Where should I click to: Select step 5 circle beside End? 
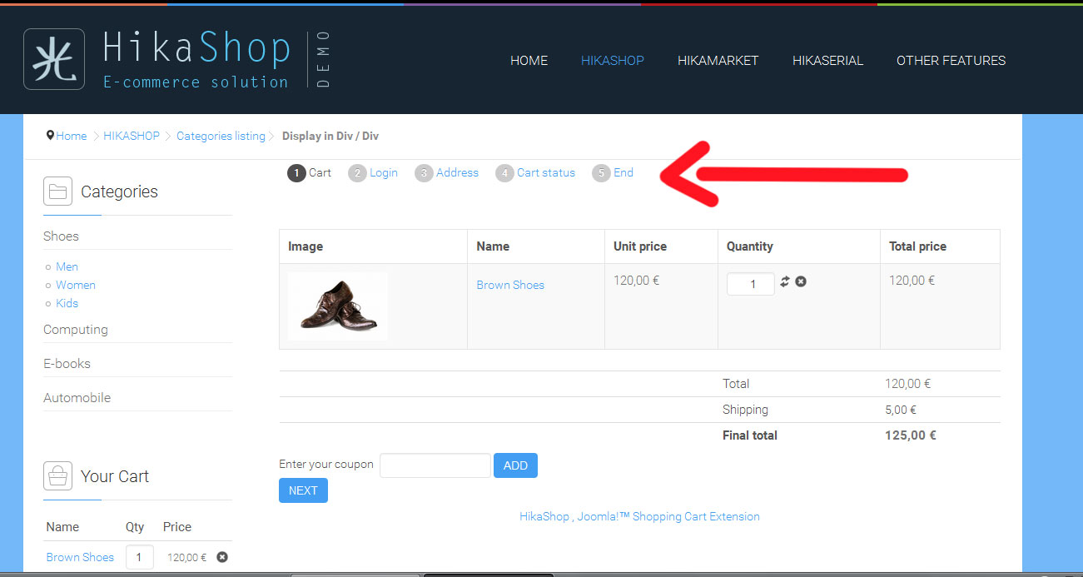pyautogui.click(x=601, y=173)
